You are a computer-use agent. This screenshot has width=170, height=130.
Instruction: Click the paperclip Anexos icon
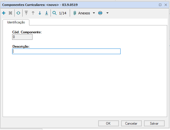pos(75,13)
